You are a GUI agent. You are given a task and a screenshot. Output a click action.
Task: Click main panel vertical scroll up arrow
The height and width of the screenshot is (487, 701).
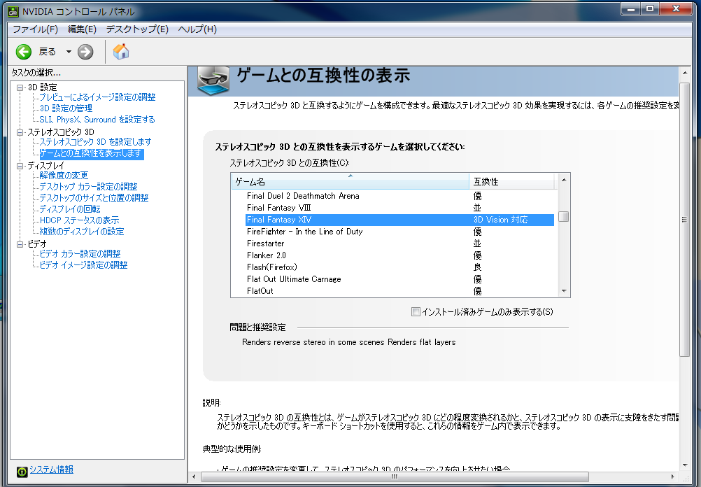pos(685,73)
